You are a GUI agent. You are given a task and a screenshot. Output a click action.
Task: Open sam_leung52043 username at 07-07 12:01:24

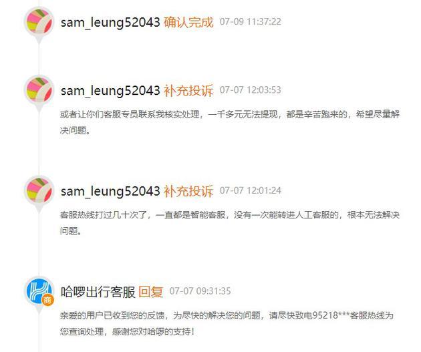[x=110, y=191]
